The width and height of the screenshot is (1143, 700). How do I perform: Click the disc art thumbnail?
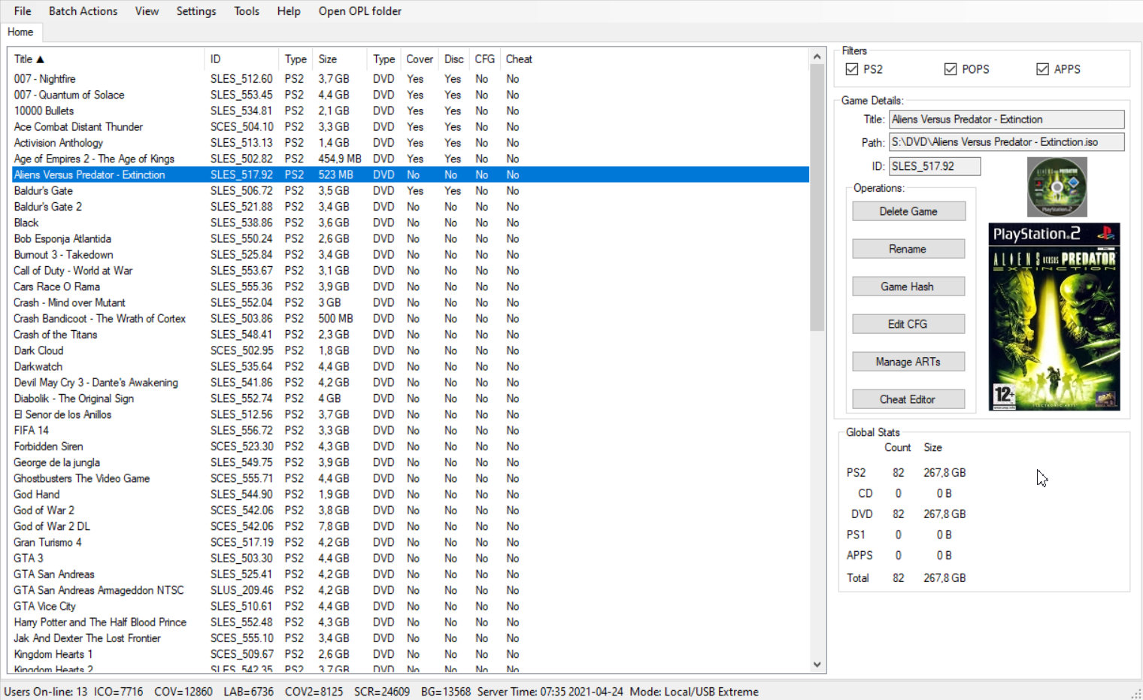[x=1057, y=187]
